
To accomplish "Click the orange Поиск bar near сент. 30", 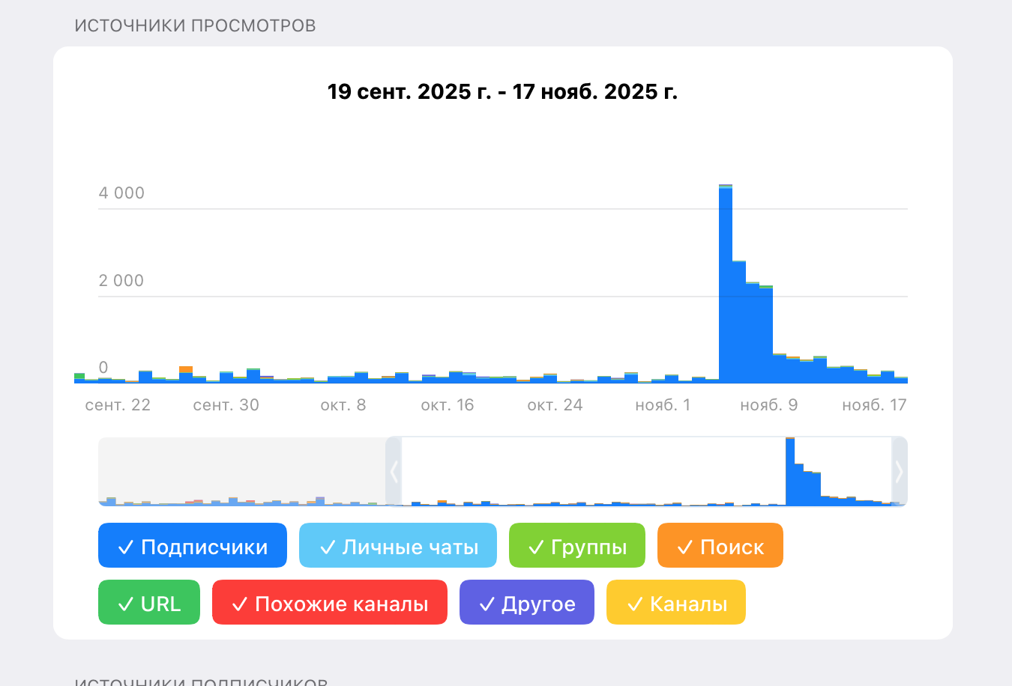I will point(186,369).
